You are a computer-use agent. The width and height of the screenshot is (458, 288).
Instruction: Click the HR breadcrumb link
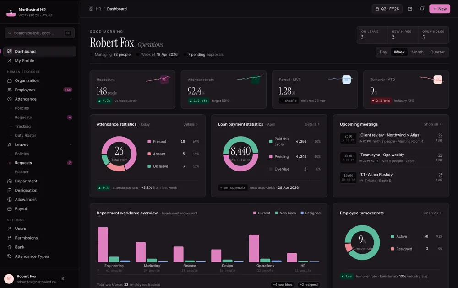(x=98, y=9)
